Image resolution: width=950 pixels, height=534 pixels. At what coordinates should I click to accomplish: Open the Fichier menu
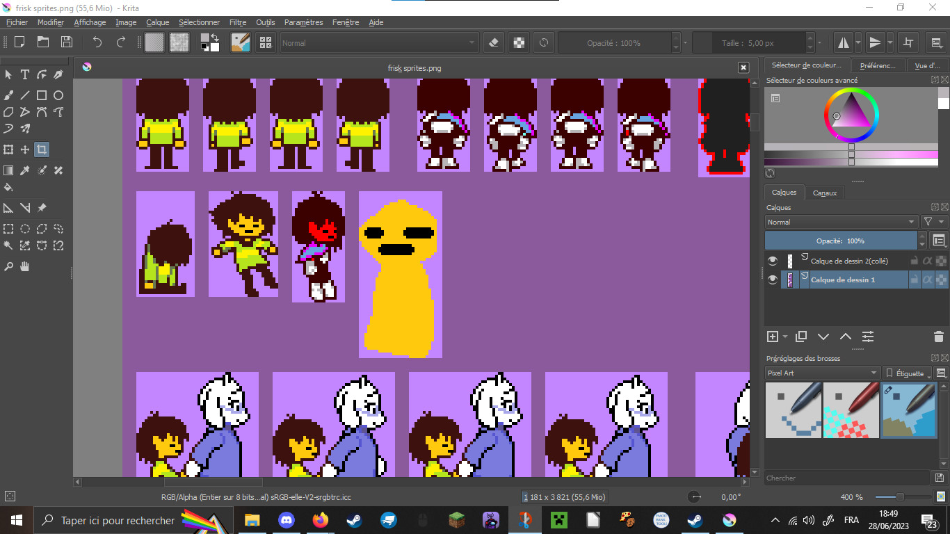pyautogui.click(x=17, y=22)
